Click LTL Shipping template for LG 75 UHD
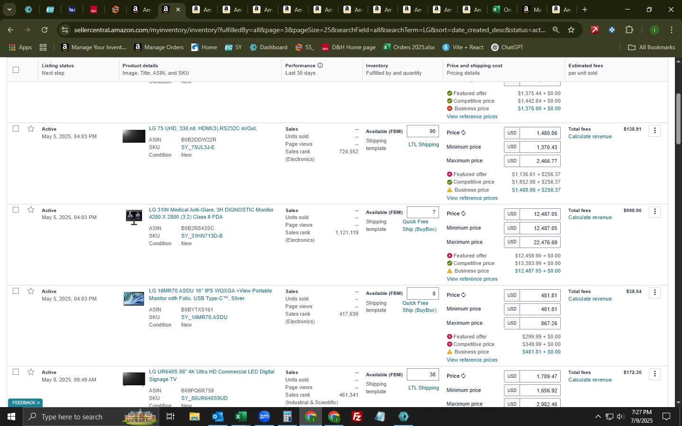Screen dimensions: 682x426 pyautogui.click(x=423, y=144)
